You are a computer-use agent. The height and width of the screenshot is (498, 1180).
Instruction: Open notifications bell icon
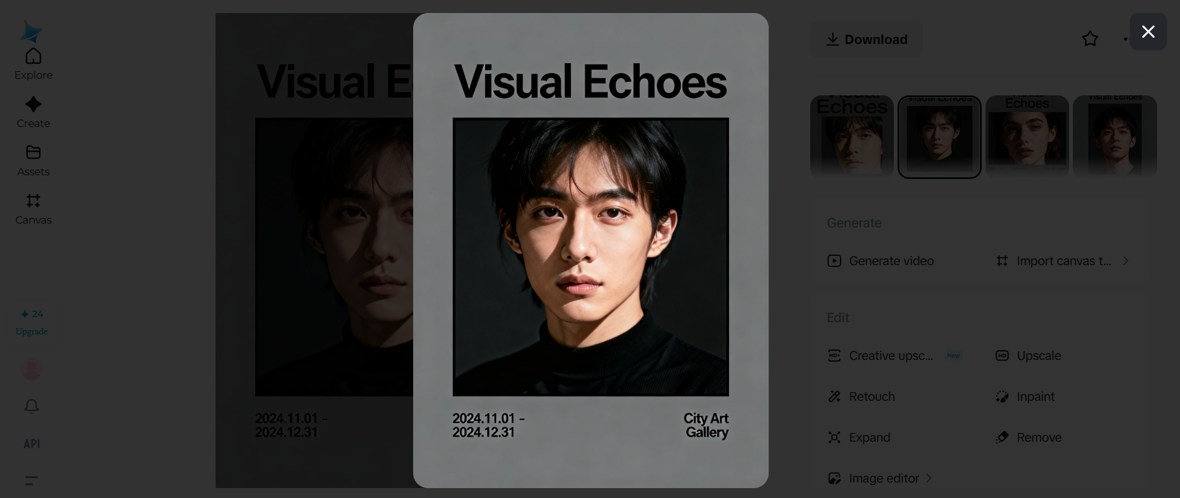tap(32, 406)
